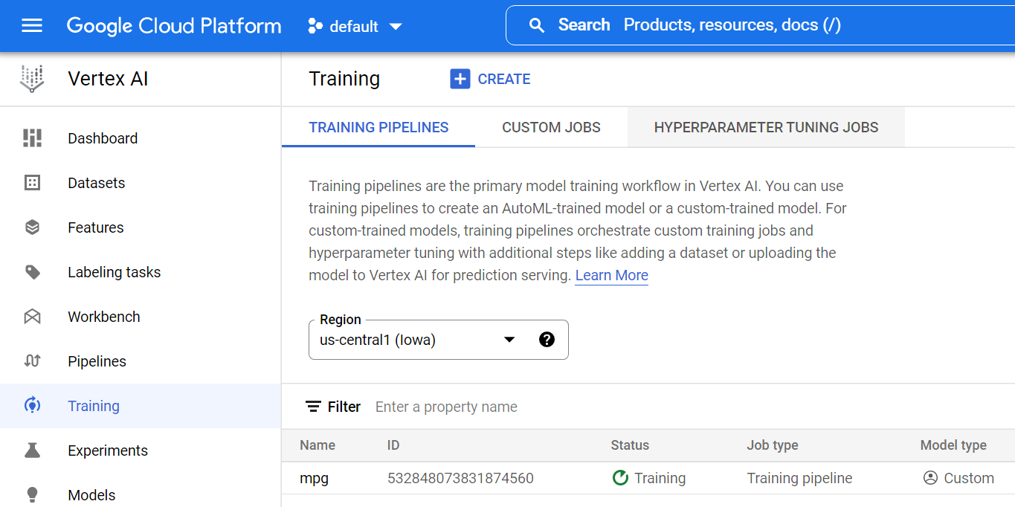Open Features in the sidebar
Image resolution: width=1015 pixels, height=507 pixels.
[x=141, y=227]
